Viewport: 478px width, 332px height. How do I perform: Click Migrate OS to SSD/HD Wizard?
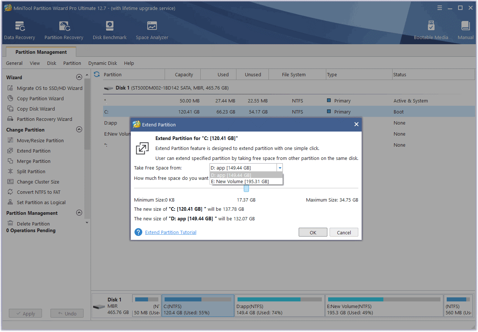(45, 88)
